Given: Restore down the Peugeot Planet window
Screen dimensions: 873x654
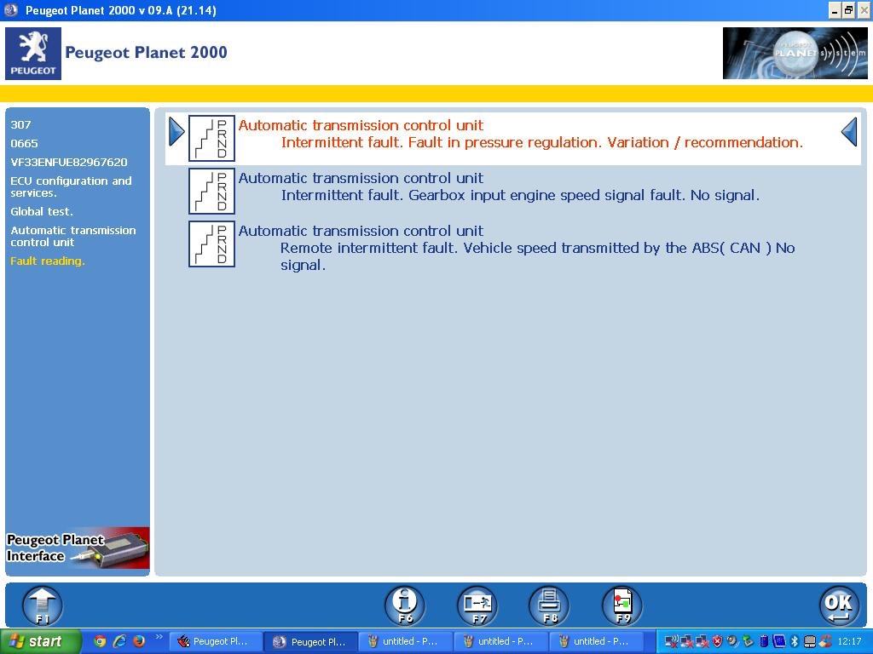Looking at the screenshot, I should (848, 10).
